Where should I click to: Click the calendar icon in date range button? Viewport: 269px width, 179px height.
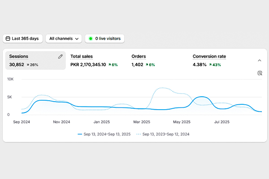pos(8,39)
